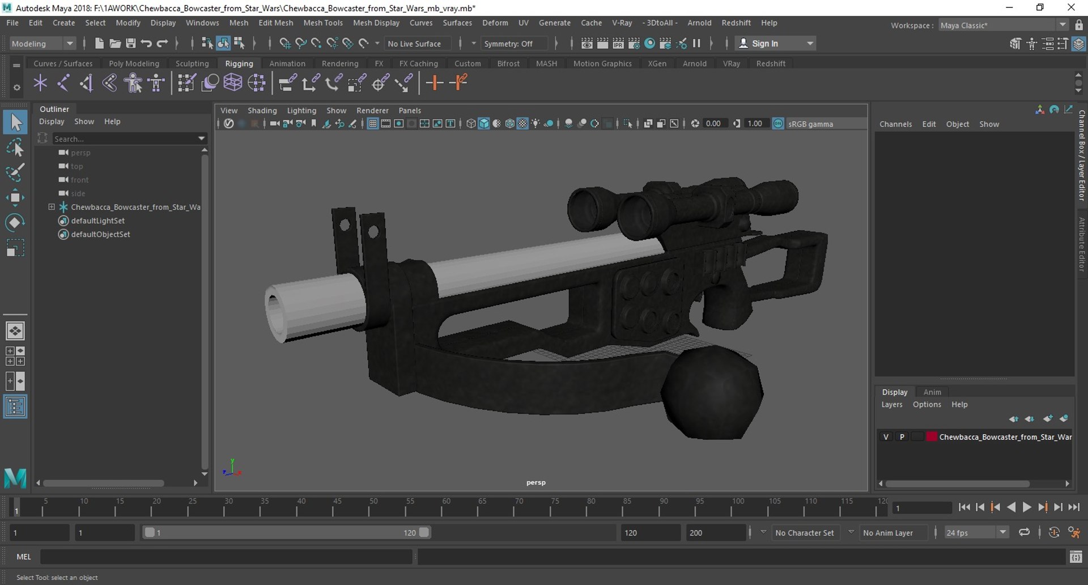Image resolution: width=1088 pixels, height=585 pixels.
Task: Click the current frame input field
Action: [x=922, y=508]
